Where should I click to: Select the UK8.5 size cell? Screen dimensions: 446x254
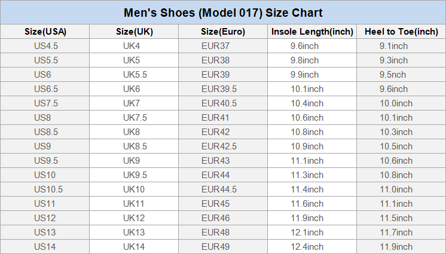point(135,146)
